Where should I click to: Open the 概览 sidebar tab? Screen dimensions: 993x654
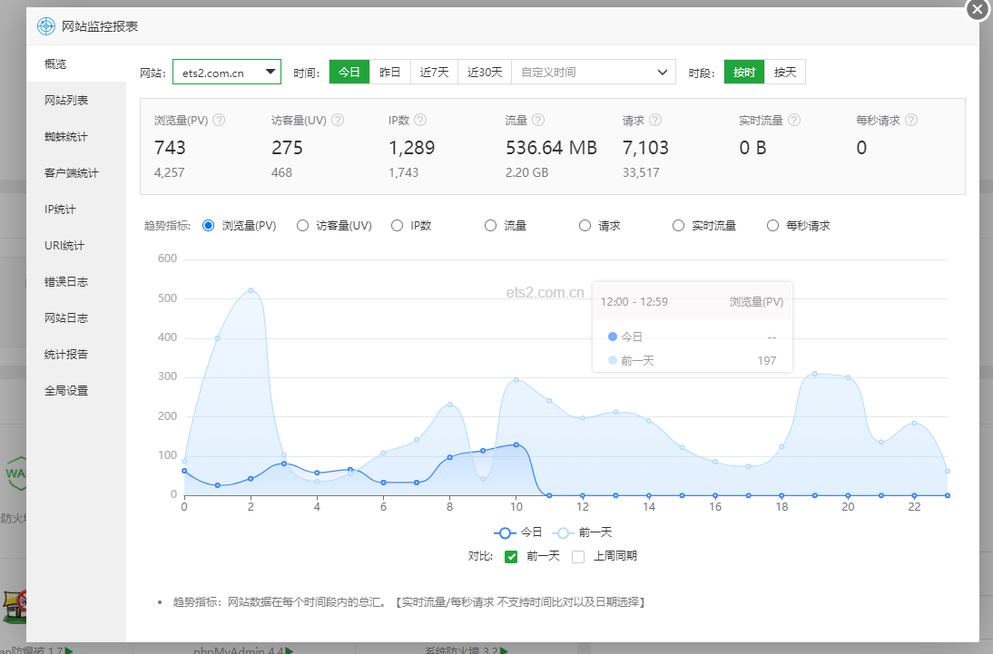pos(76,63)
